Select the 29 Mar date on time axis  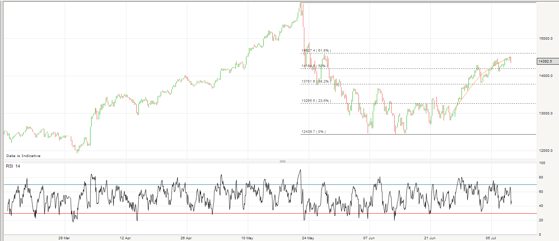pyautogui.click(x=64, y=238)
